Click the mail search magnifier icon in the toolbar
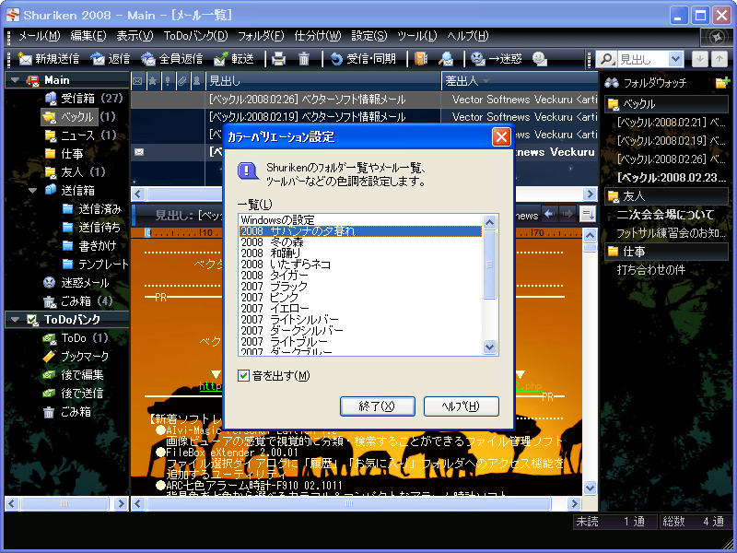This screenshot has width=737, height=553. click(x=446, y=59)
